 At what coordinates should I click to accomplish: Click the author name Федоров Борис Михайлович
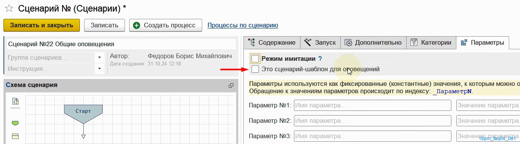click(190, 56)
